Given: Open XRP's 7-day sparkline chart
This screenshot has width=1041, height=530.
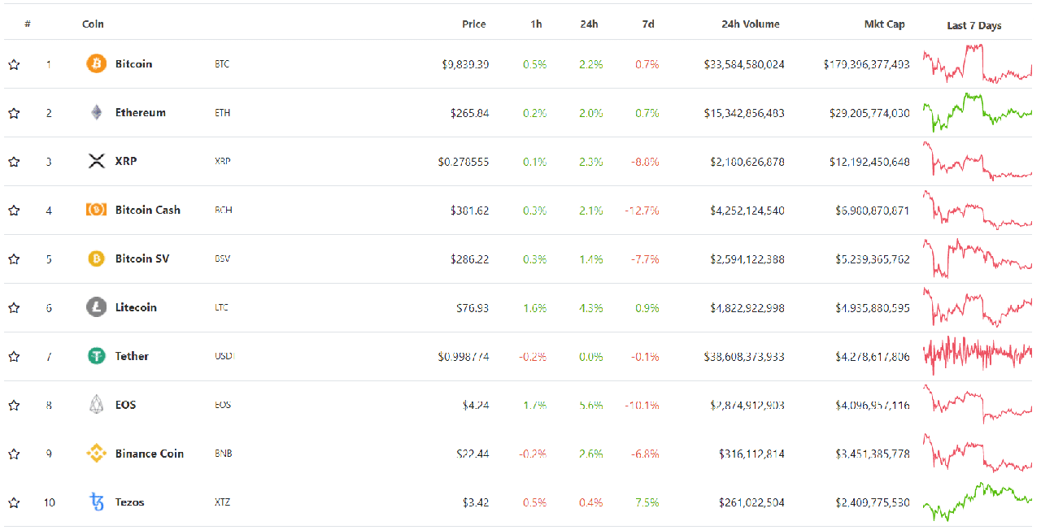Looking at the screenshot, I should coord(978,161).
